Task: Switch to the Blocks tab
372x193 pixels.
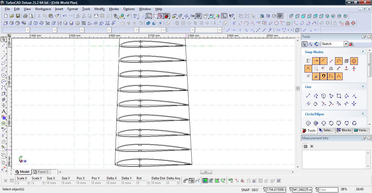Action: [344, 130]
